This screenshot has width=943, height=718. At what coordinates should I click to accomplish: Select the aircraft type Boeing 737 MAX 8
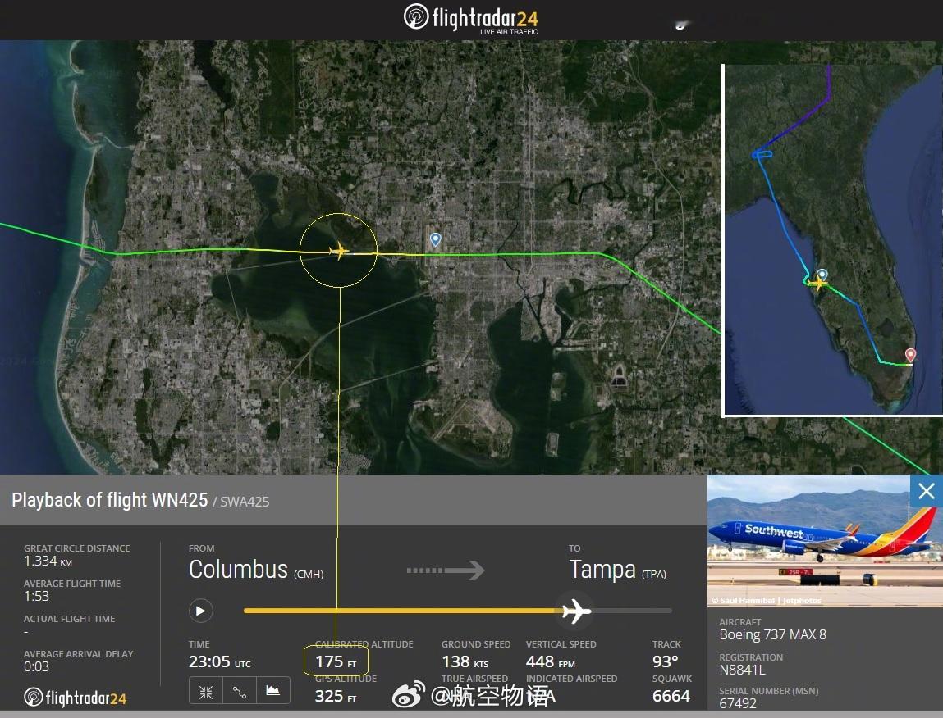coord(773,634)
